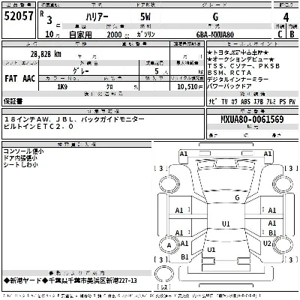Click the interior color クロ
This screenshot has height=300, width=300.
(x=109, y=87)
